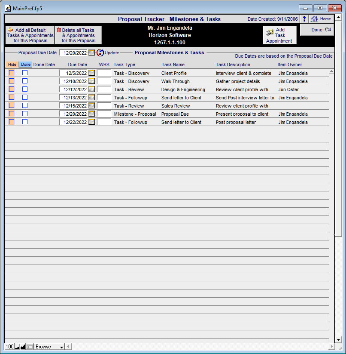Mark Client Profile task as Done

coord(25,73)
